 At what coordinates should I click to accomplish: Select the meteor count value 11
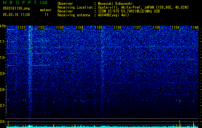(47, 15)
